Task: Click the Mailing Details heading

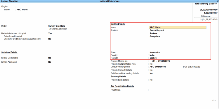Action: point(118,24)
